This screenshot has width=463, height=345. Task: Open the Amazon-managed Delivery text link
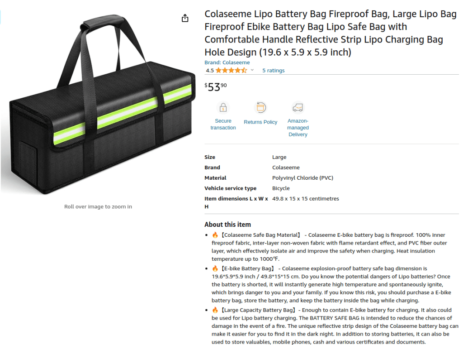[298, 128]
